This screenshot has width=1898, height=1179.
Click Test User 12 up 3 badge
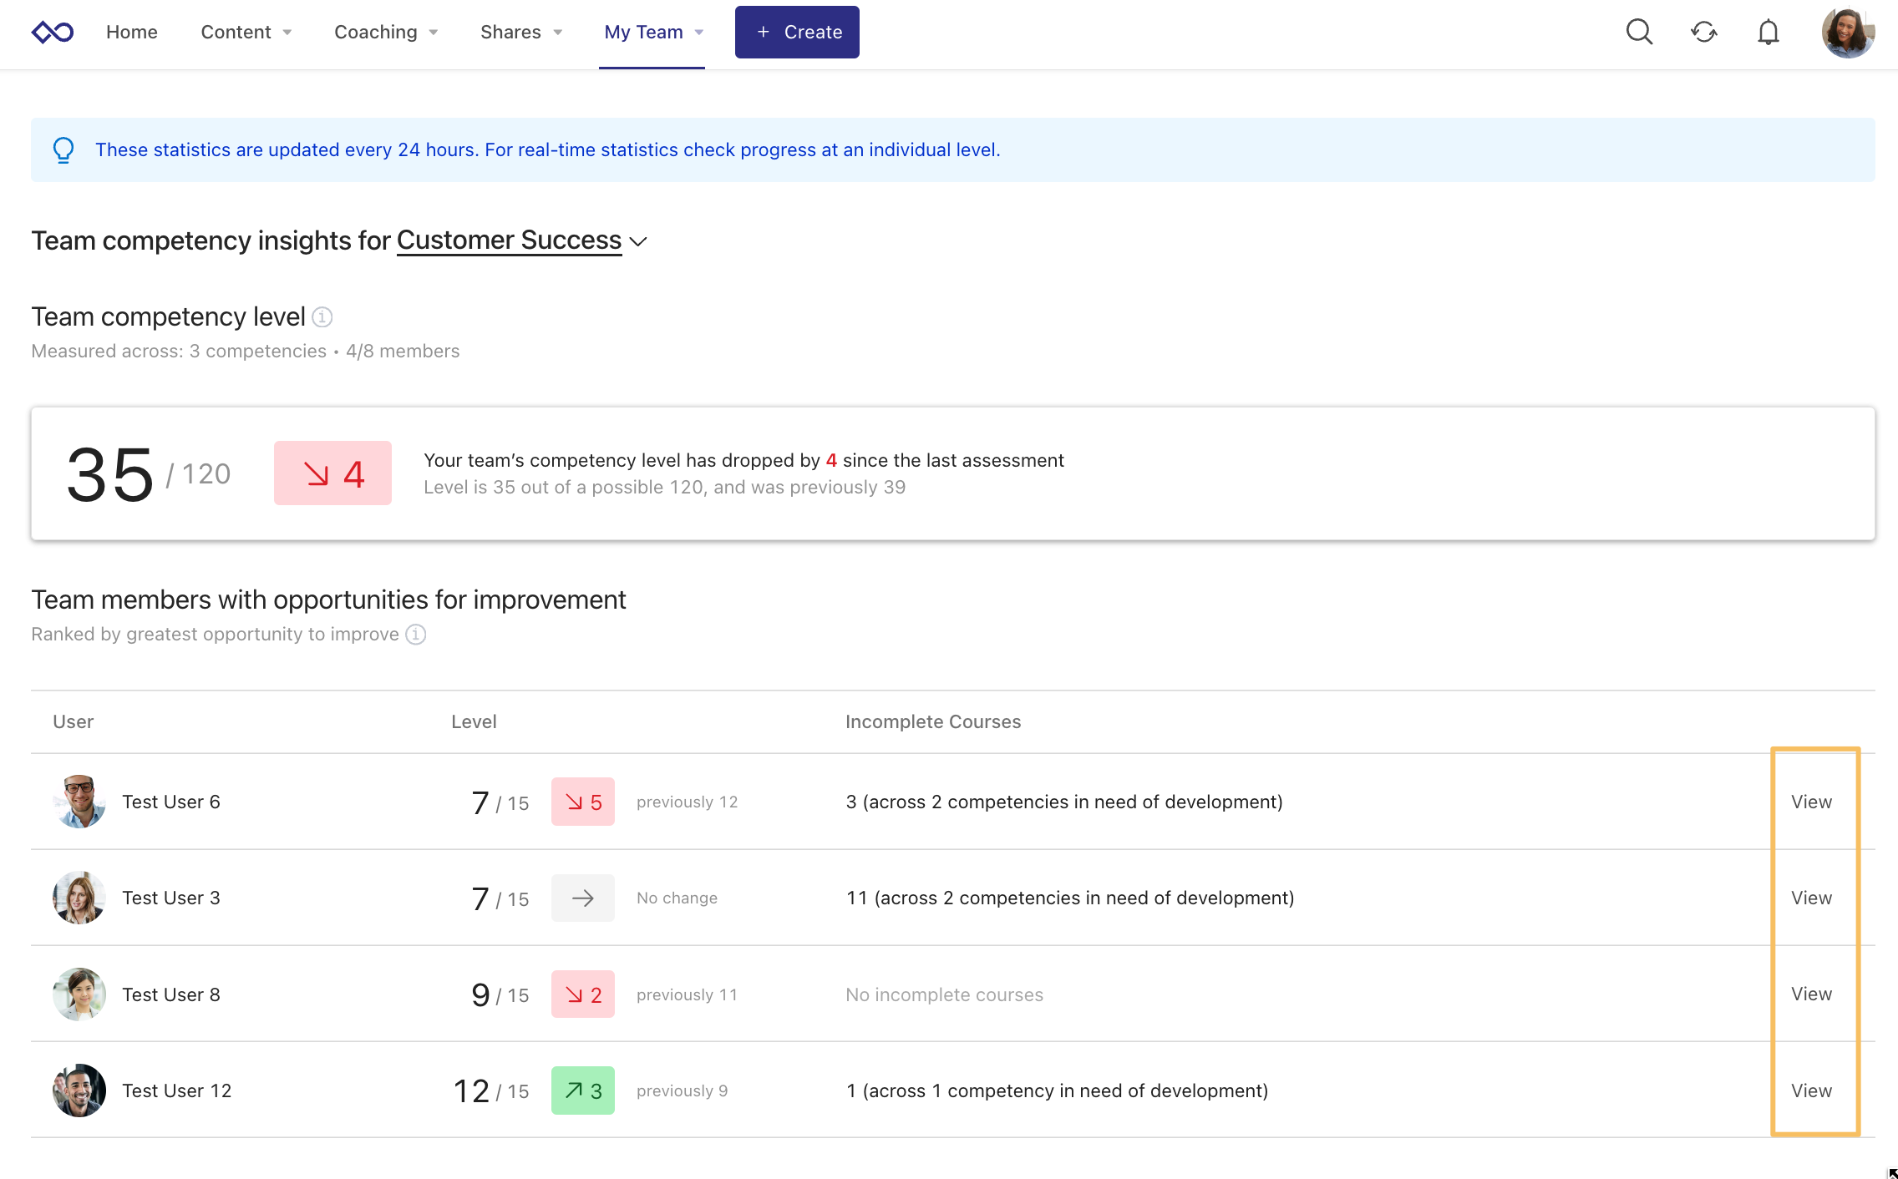tap(583, 1090)
